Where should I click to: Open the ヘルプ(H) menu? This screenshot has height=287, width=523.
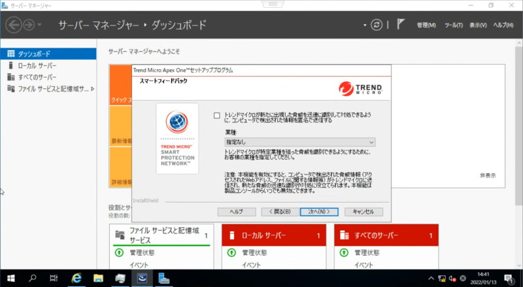(x=503, y=25)
